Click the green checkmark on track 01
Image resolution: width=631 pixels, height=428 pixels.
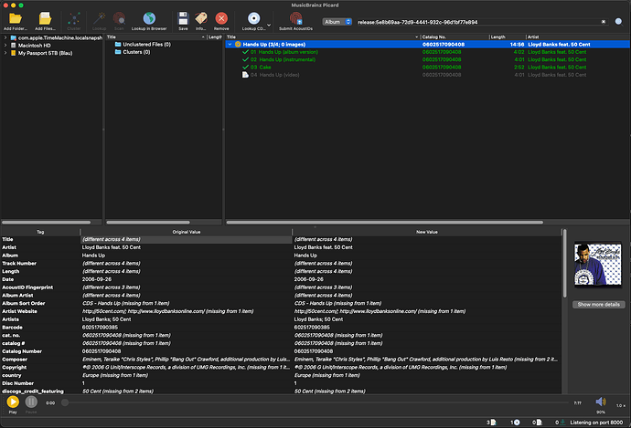[245, 52]
